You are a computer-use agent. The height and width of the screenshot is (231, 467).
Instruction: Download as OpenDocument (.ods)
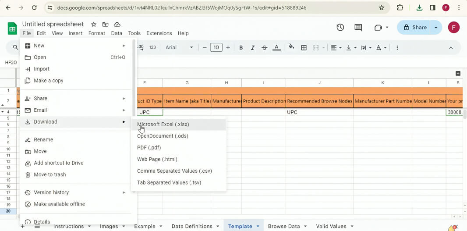point(179,136)
